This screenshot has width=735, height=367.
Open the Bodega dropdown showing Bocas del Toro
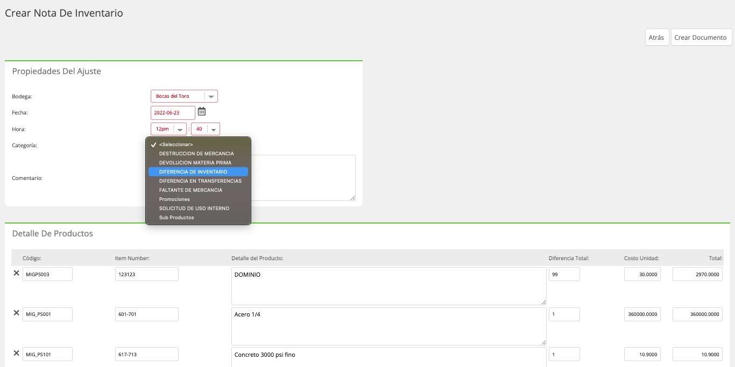pos(184,96)
